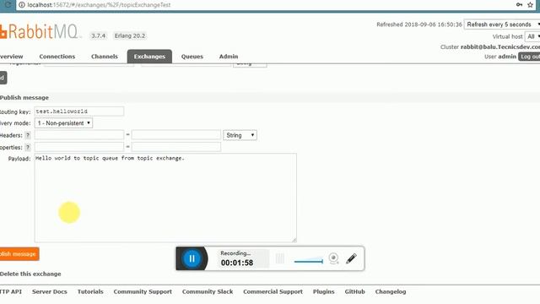Open the Server Docs link
This screenshot has height=304, width=540.
[x=50, y=291]
